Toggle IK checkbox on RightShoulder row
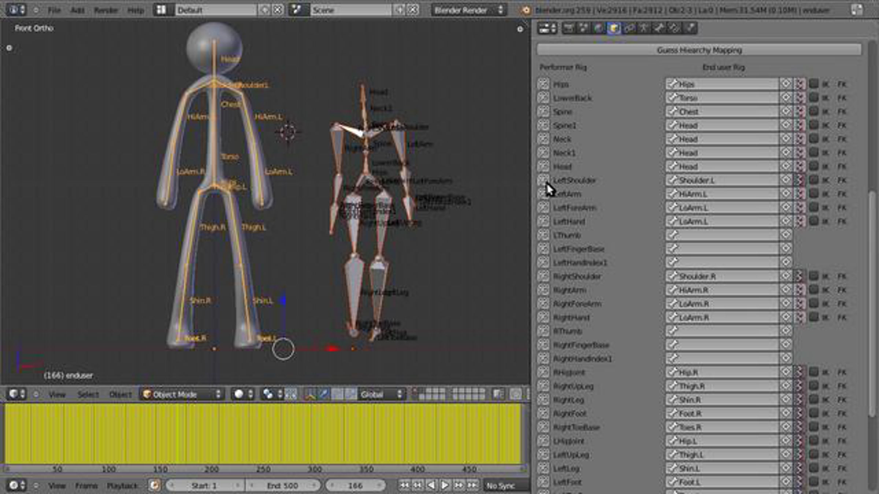Viewport: 879px width, 494px height. pyautogui.click(x=813, y=276)
